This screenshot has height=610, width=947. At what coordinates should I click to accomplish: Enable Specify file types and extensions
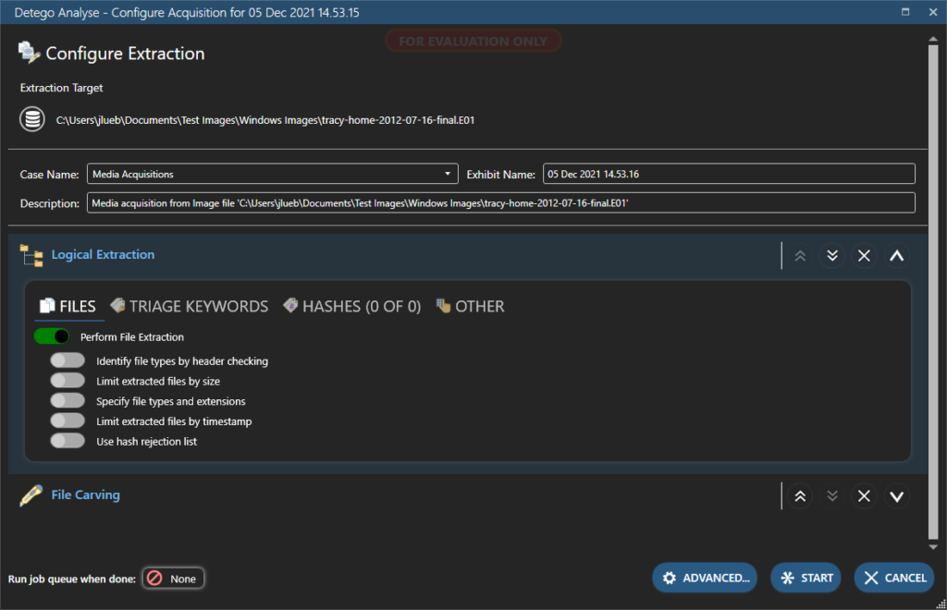(x=68, y=400)
